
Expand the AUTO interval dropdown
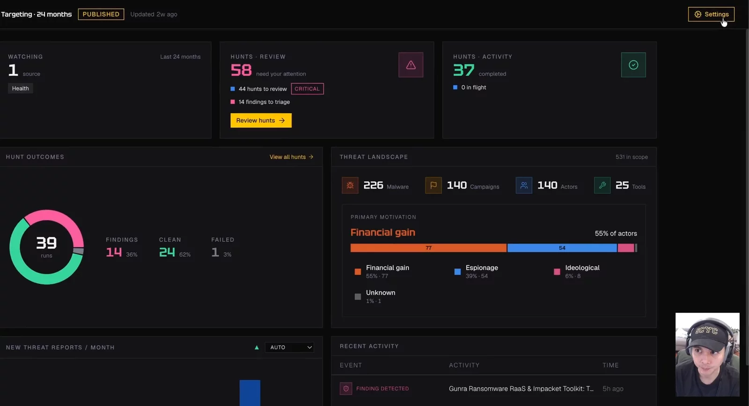[x=289, y=347]
